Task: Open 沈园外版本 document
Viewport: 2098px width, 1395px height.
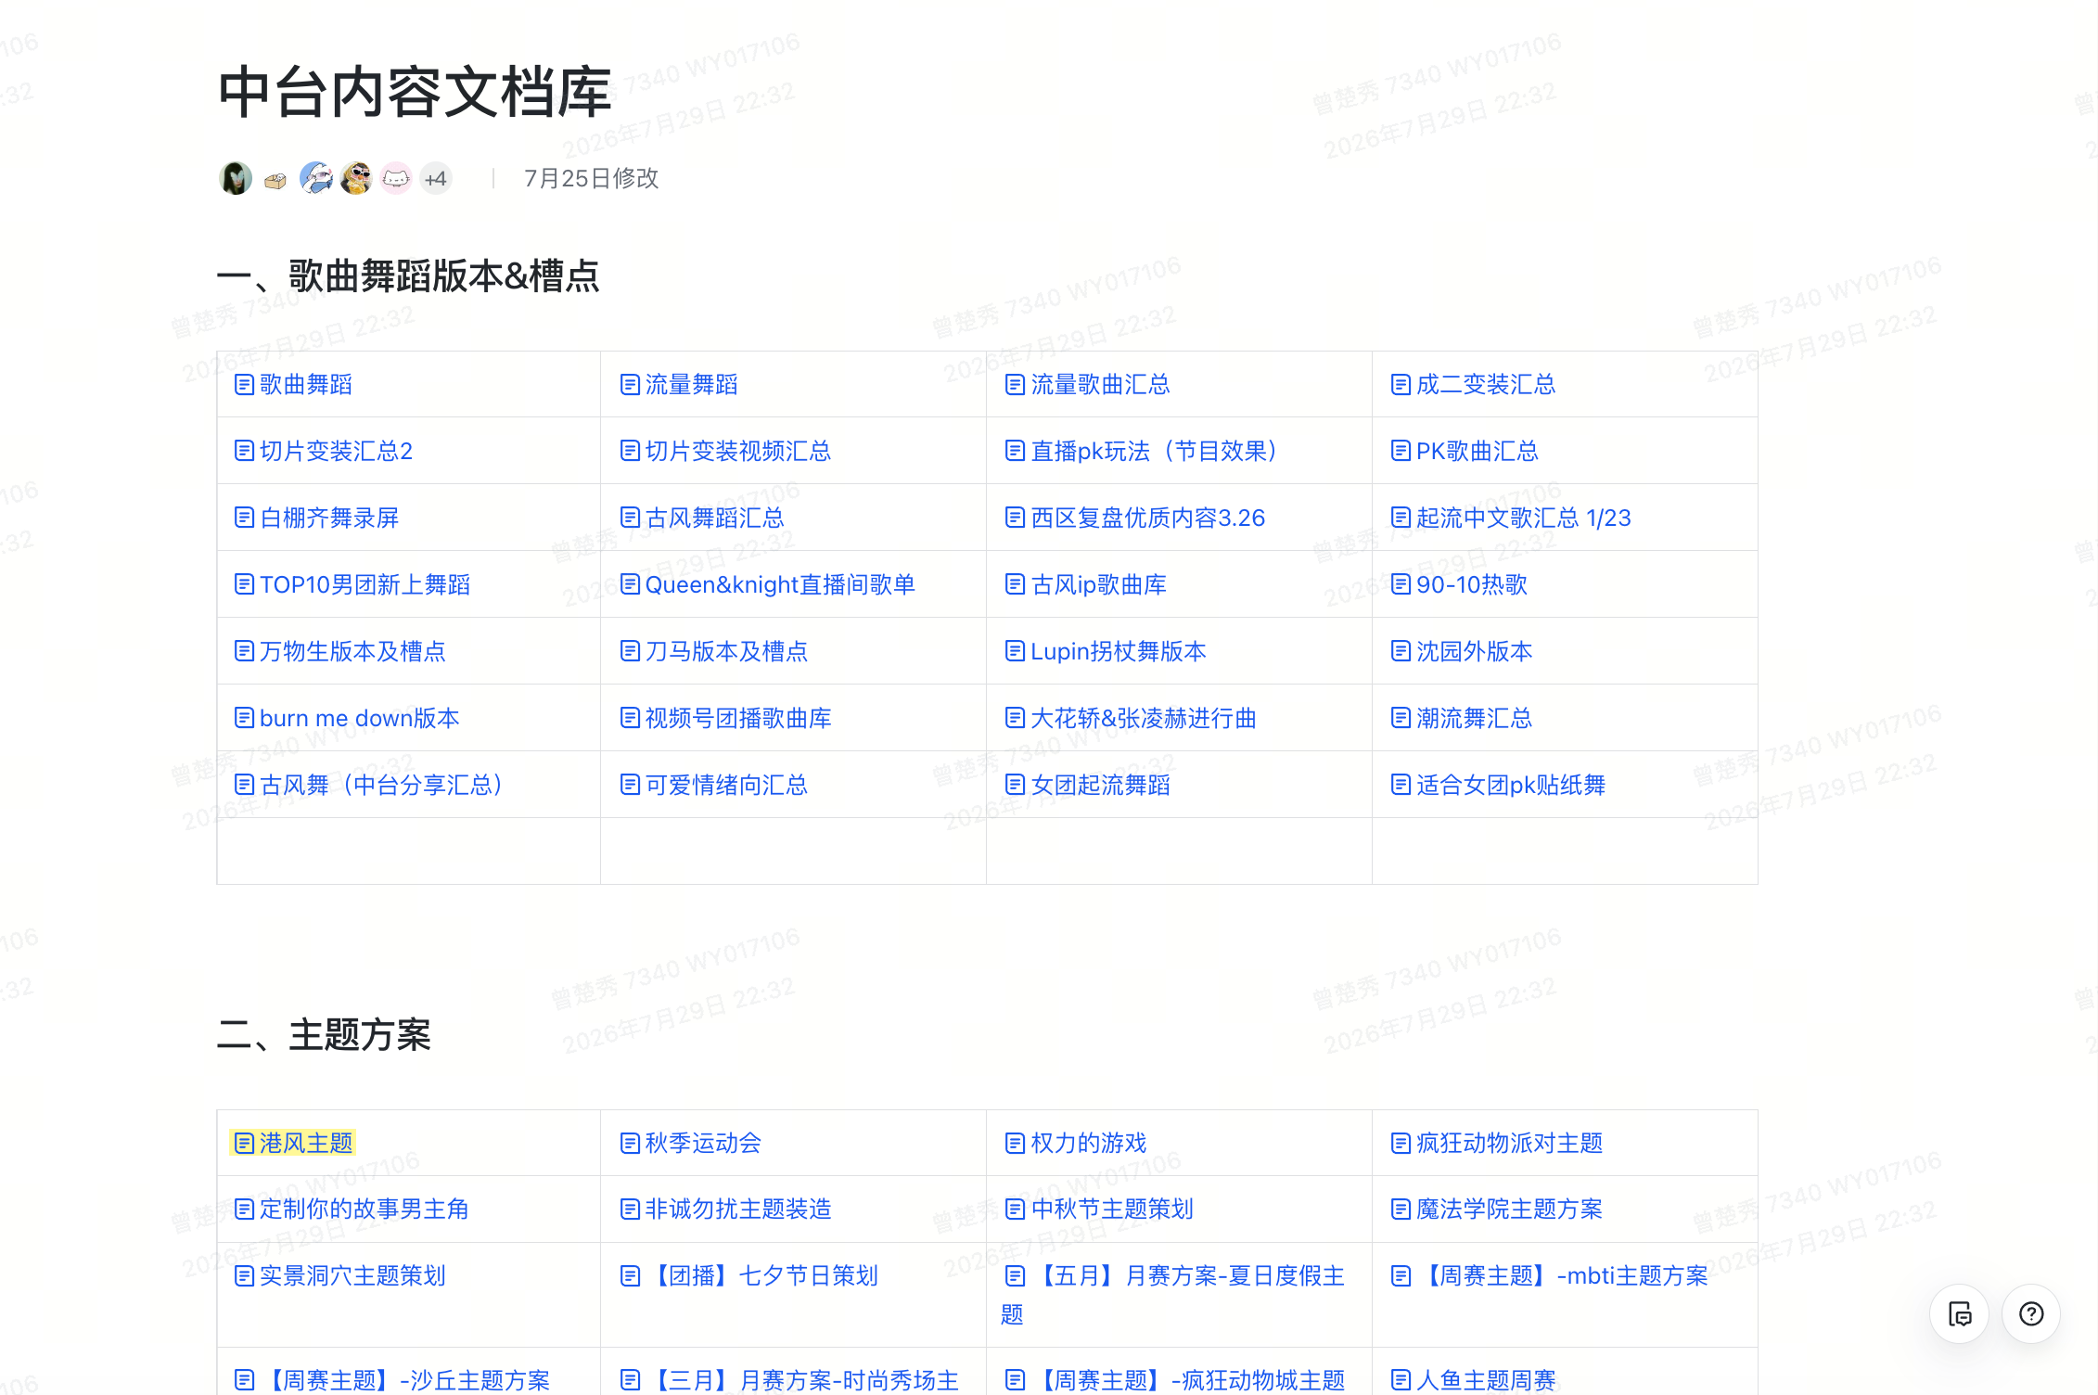Action: [1462, 651]
